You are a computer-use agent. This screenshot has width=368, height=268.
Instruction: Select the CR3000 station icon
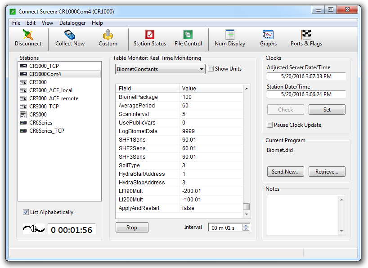click(x=23, y=82)
